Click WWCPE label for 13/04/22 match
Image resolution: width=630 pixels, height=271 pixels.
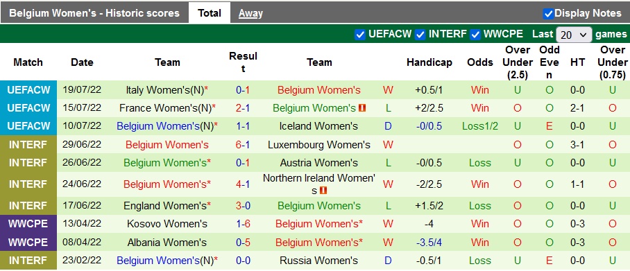(28, 224)
